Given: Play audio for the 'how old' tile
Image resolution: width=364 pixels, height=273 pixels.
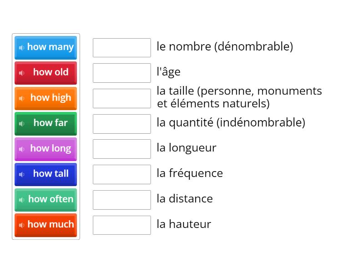Looking at the screenshot, I should click(22, 73).
